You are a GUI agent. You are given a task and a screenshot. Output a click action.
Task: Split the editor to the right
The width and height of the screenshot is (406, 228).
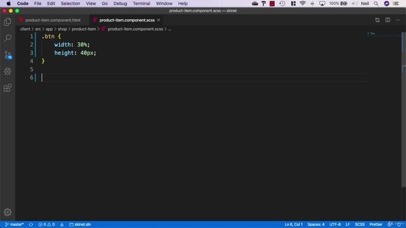[388, 20]
